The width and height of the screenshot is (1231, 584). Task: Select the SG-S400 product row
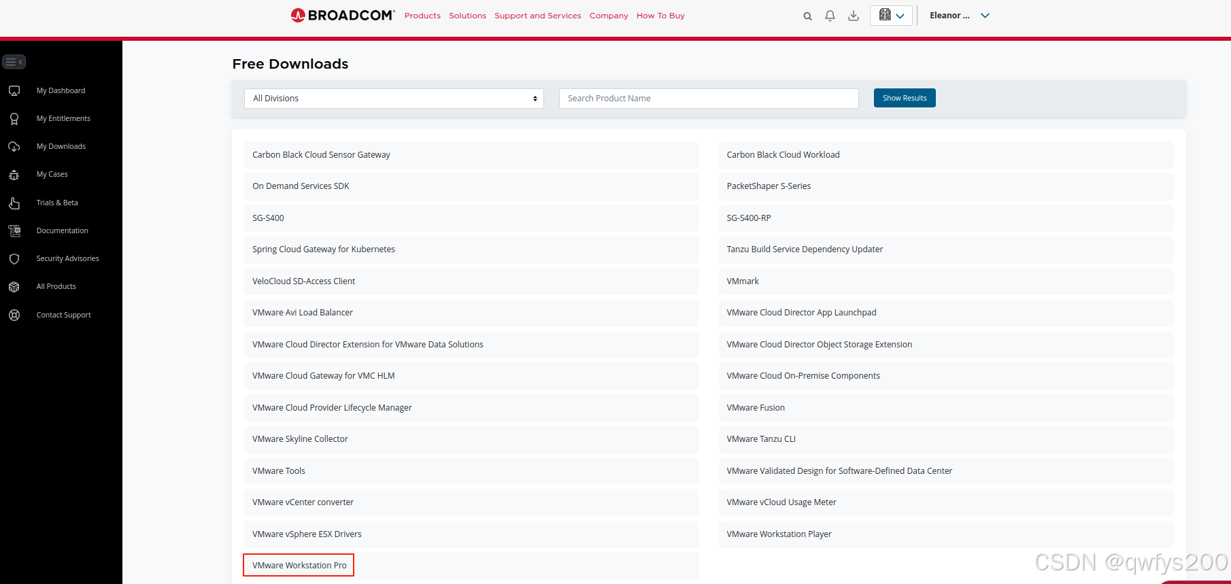point(471,218)
